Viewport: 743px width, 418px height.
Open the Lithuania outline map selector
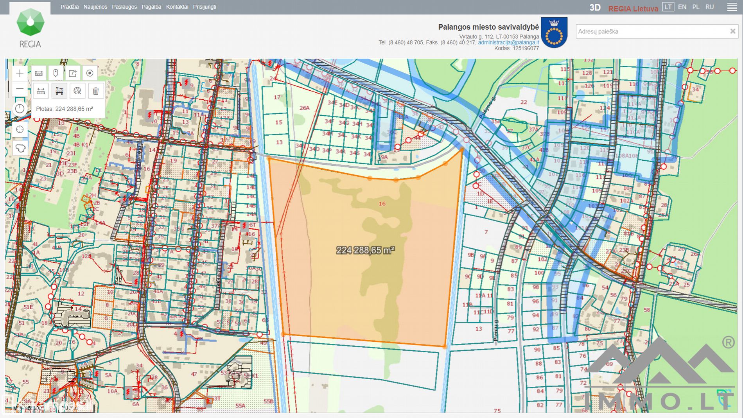pyautogui.click(x=20, y=149)
